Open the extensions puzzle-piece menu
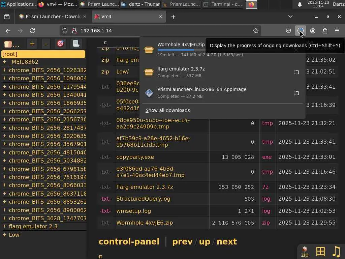This screenshot has height=259, width=345. click(325, 31)
